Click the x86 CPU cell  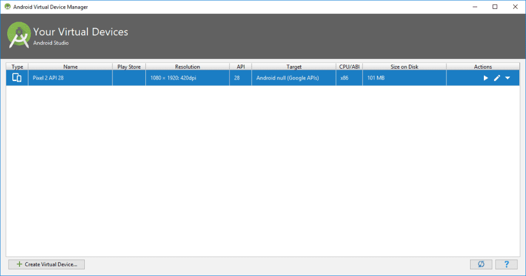click(349, 77)
